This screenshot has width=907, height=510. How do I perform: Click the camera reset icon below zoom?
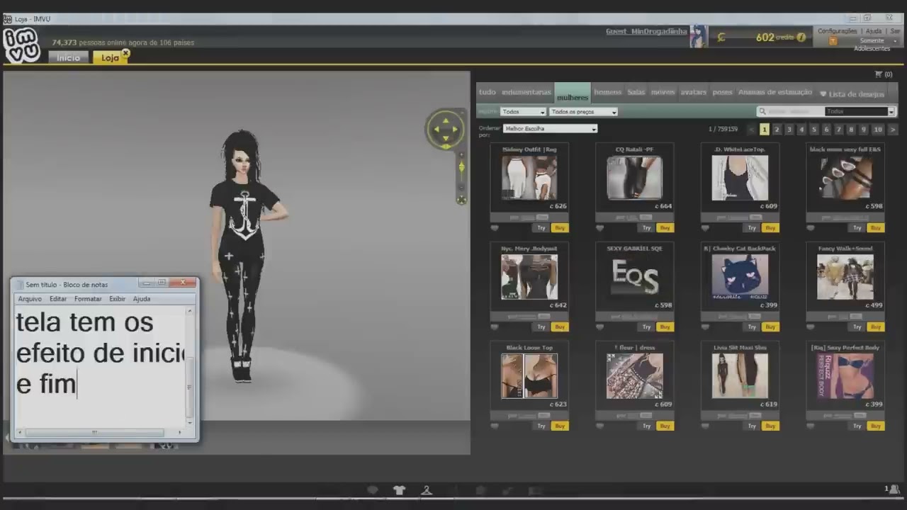461,200
